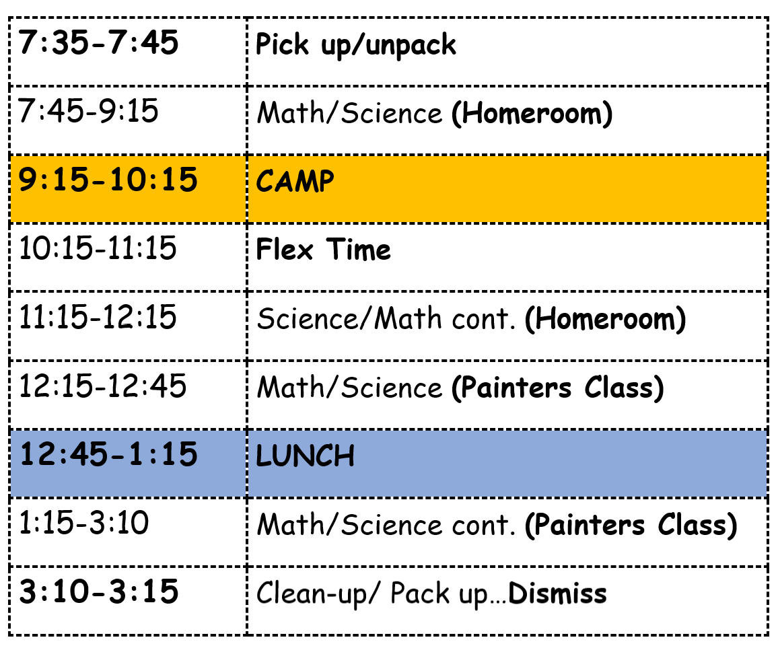Select Math/Science (Painters Class) at 12:15
Image resolution: width=778 pixels, height=646 pixels.
click(x=460, y=388)
